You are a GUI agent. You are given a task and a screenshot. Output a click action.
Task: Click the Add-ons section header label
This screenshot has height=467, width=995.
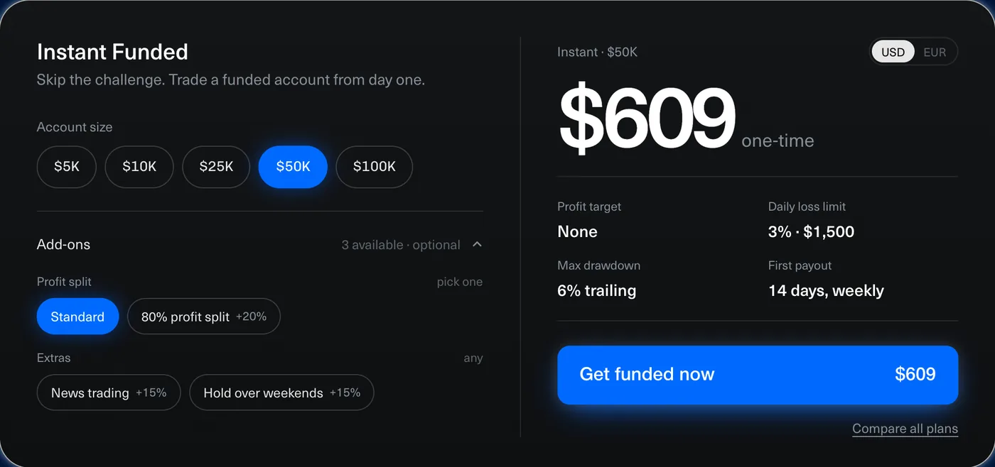coord(63,245)
